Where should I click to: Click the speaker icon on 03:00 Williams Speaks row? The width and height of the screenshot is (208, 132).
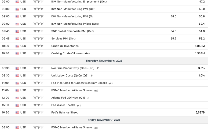(x=96, y=128)
